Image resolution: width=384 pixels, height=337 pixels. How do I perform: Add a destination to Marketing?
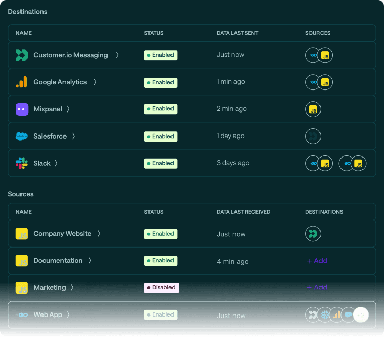click(316, 287)
